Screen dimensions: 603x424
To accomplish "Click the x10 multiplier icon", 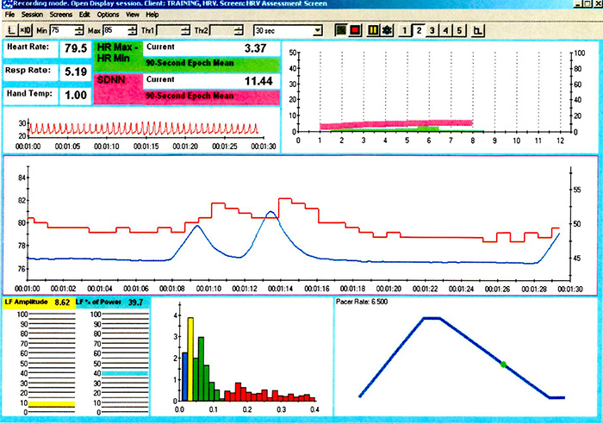I will 26,30.
